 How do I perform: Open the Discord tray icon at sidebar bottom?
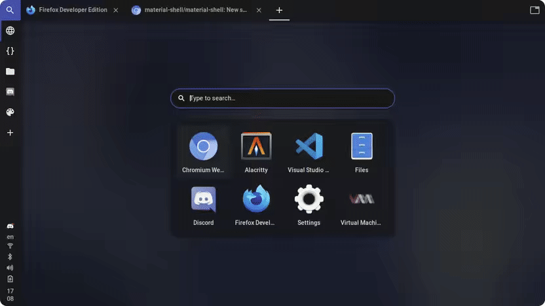coord(10,226)
